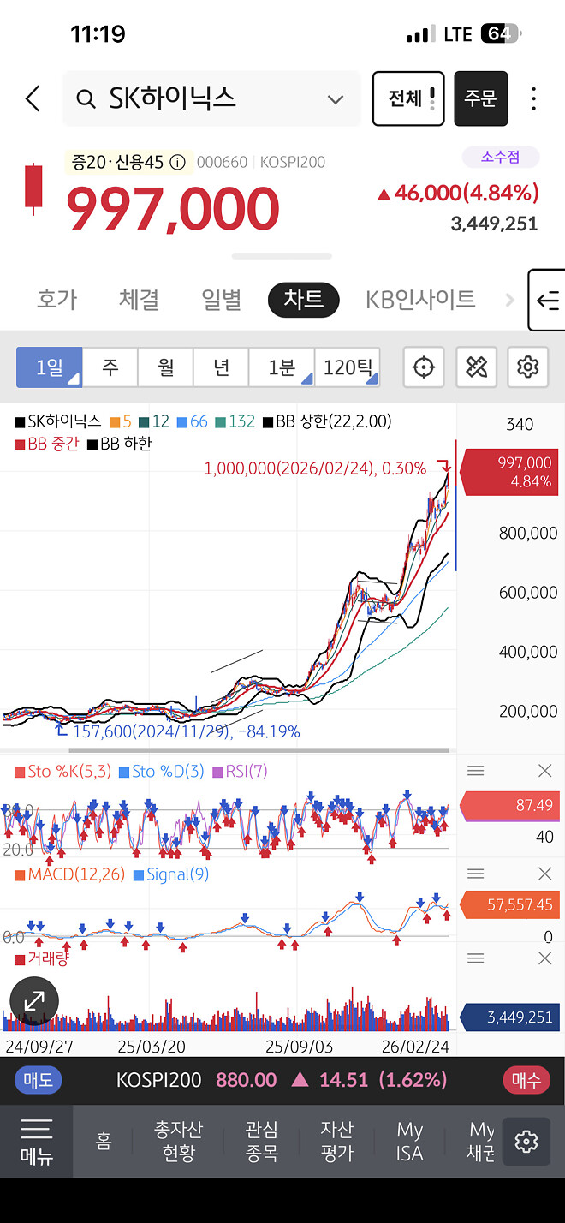Tap the 전체 button
The image size is (565, 1223).
coord(408,98)
